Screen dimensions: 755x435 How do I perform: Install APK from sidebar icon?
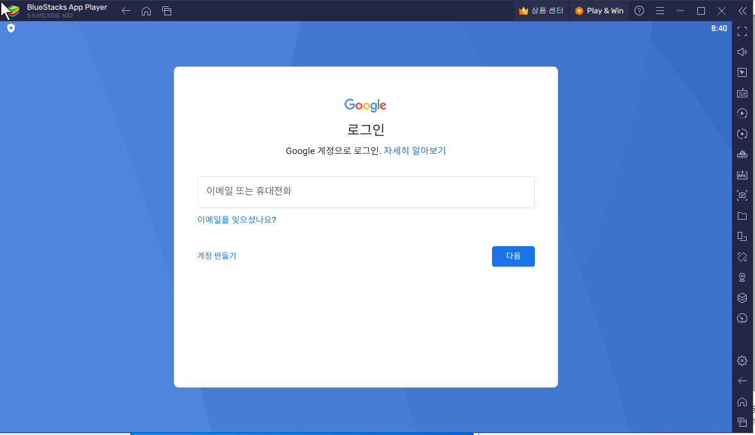click(742, 175)
